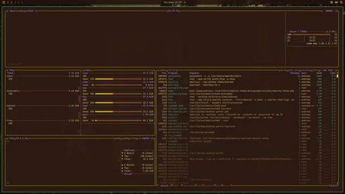Click the scroll-up arrow of process list
This screenshot has width=345, height=194.
pyautogui.click(x=337, y=73)
